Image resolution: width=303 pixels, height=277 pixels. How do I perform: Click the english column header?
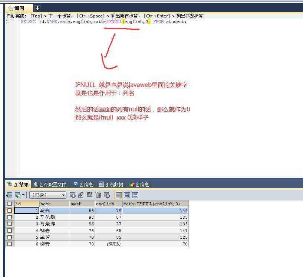point(109,204)
